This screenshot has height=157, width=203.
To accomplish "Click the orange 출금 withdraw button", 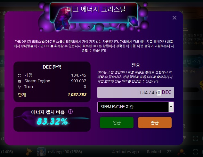I will pos(155,122).
